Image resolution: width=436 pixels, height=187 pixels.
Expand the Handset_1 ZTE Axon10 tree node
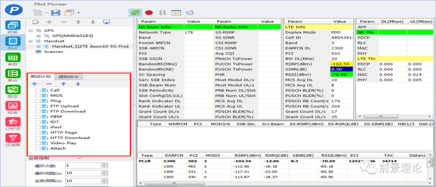(x=39, y=46)
